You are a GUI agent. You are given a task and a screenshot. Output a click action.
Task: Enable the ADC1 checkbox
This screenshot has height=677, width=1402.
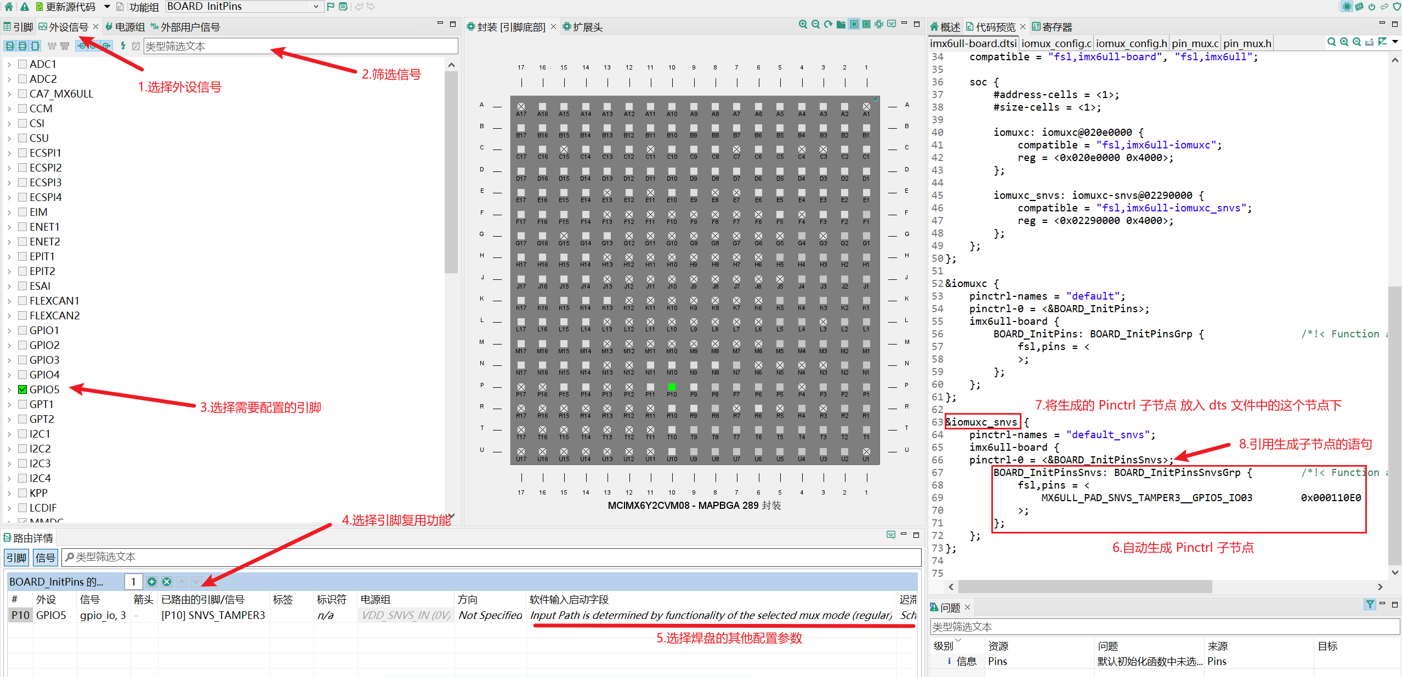(x=22, y=64)
